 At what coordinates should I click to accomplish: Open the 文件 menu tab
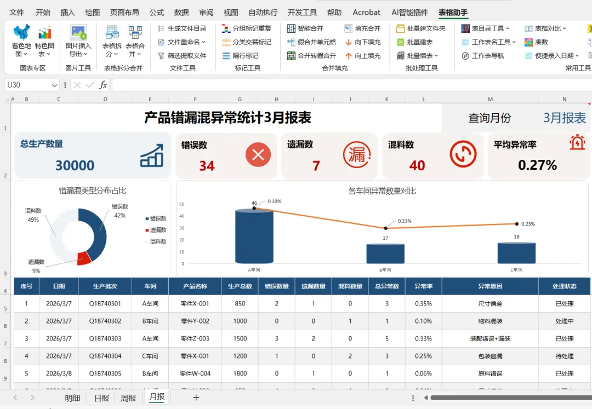16,13
